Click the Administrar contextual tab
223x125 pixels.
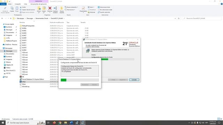pyautogui.click(x=39, y=1)
